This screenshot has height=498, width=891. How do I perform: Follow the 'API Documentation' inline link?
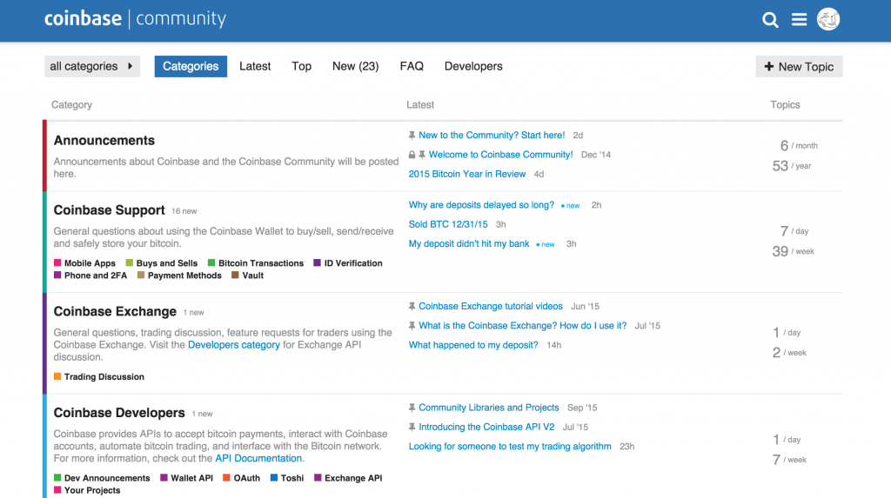coord(258,458)
